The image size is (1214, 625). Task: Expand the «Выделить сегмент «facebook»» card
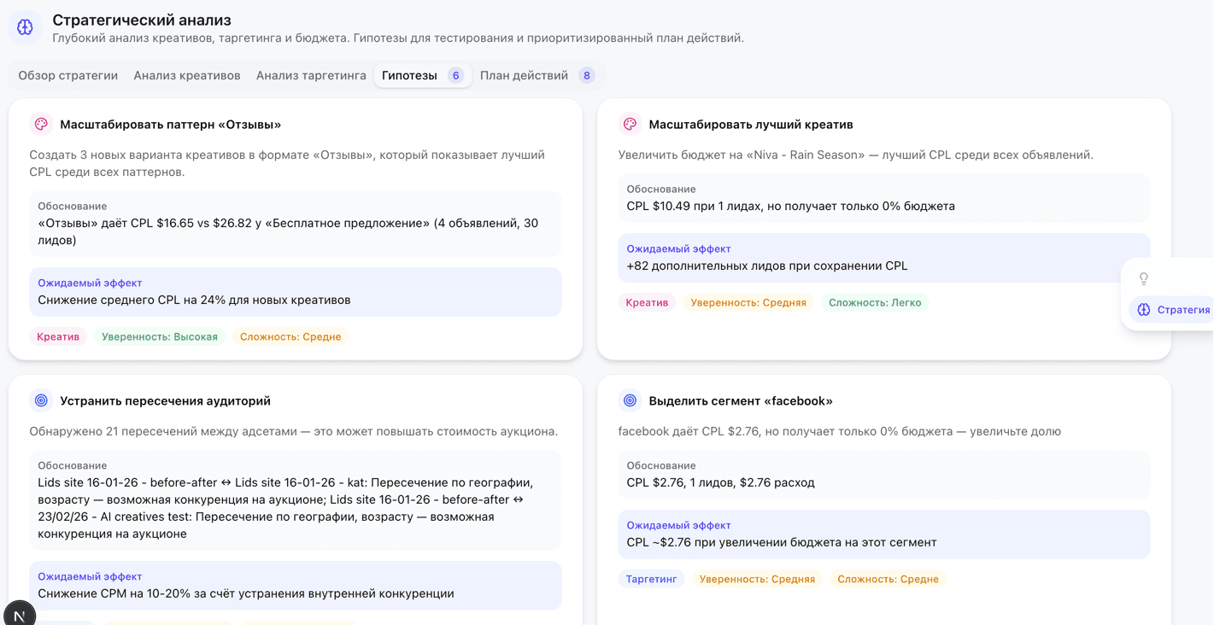(x=742, y=400)
